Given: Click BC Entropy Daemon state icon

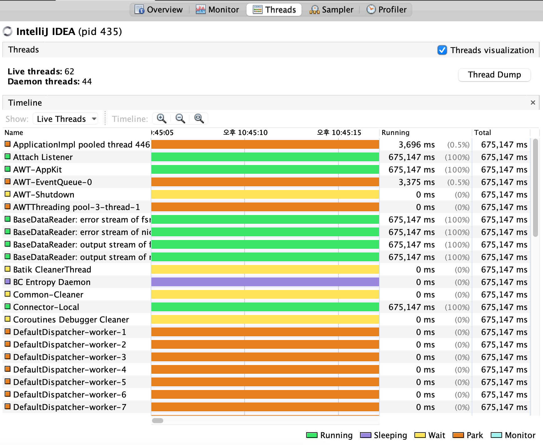Looking at the screenshot, I should coord(8,281).
